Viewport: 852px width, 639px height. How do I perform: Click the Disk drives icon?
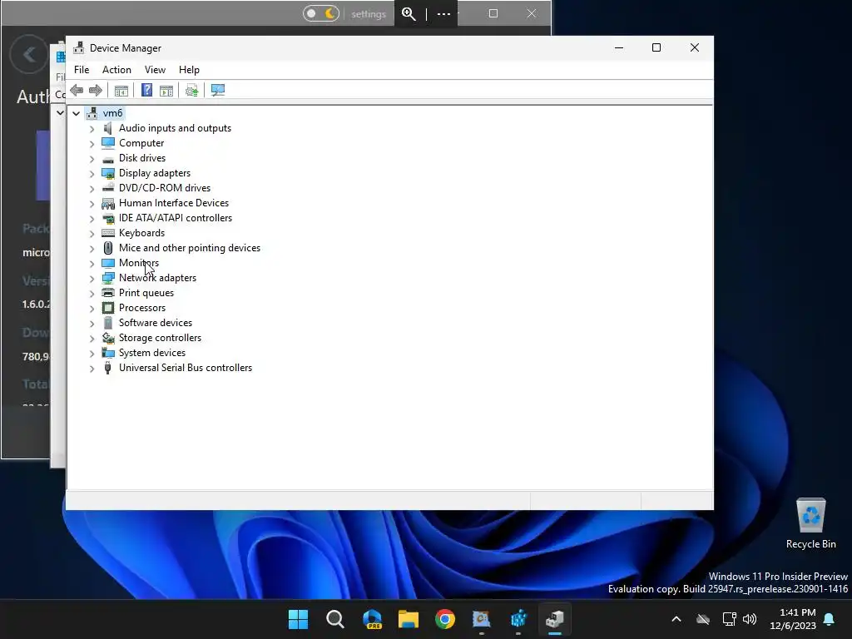pos(108,159)
